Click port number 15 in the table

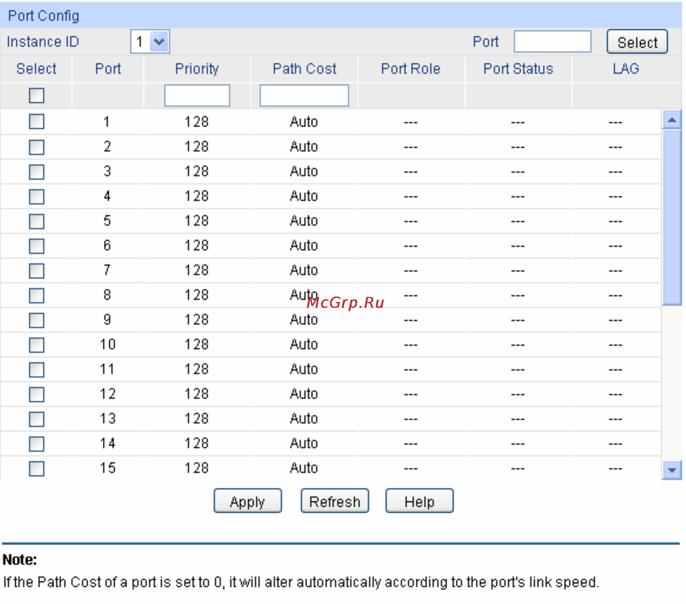(107, 468)
